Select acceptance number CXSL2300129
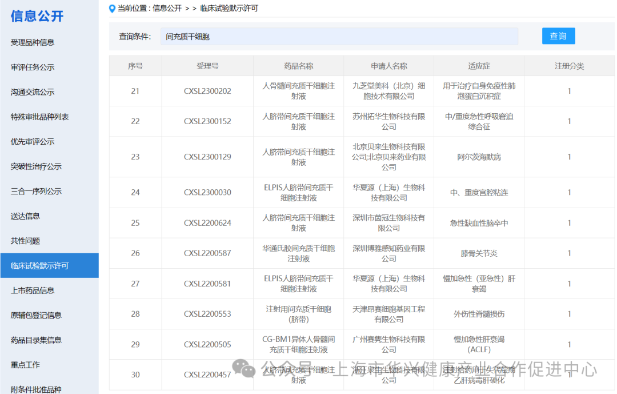The image size is (617, 394). (207, 157)
